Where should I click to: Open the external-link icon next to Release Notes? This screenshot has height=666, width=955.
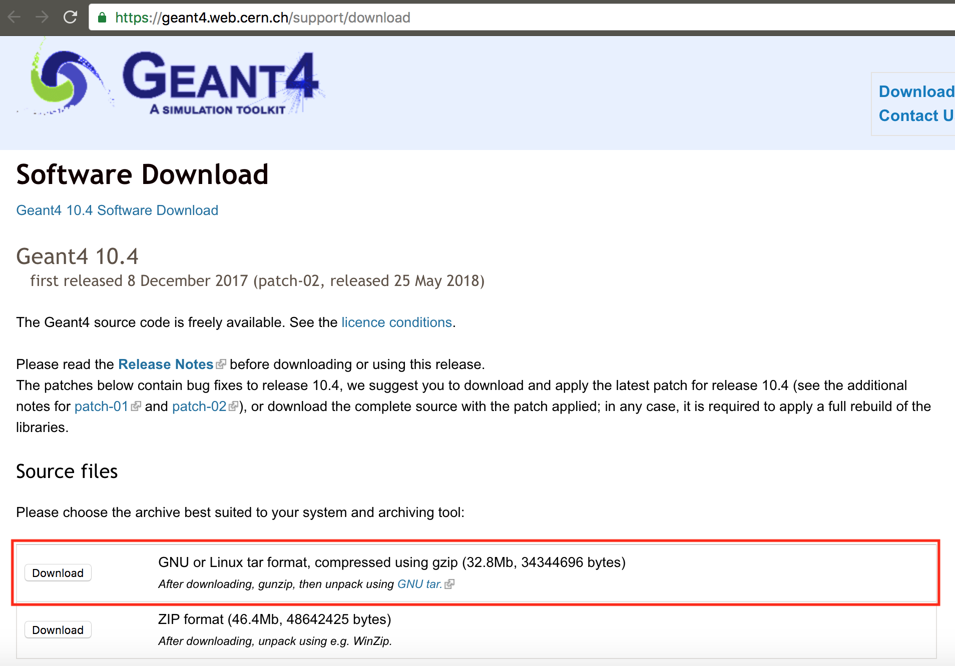[x=222, y=364]
